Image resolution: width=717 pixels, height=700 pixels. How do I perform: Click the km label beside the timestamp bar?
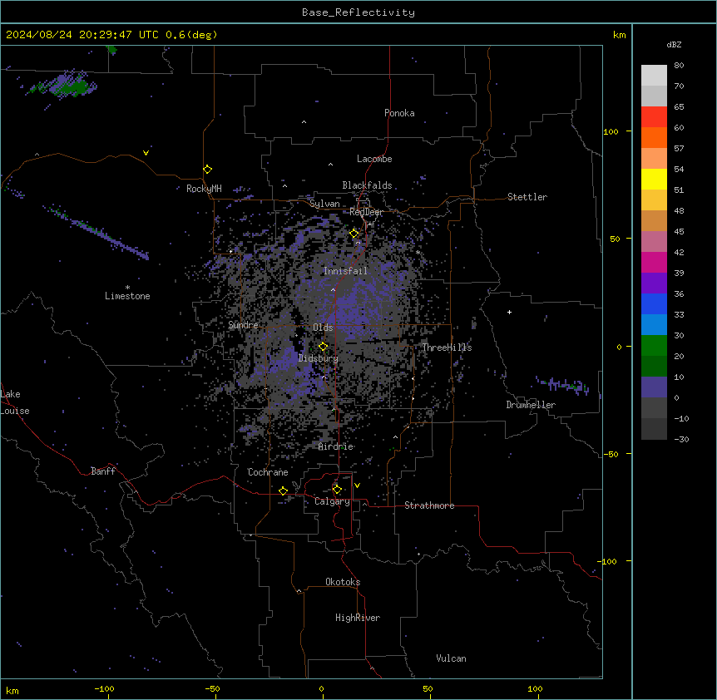[619, 35]
